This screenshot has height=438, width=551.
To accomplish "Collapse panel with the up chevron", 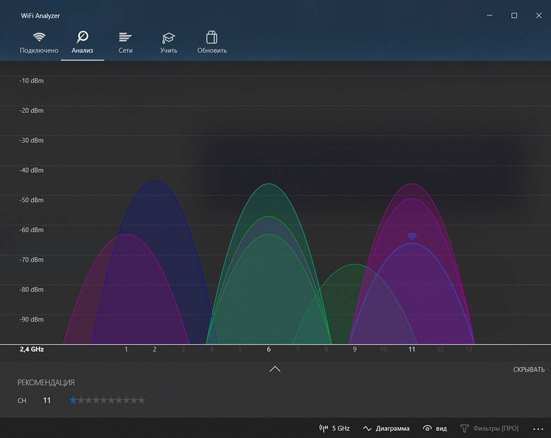I will (x=275, y=368).
